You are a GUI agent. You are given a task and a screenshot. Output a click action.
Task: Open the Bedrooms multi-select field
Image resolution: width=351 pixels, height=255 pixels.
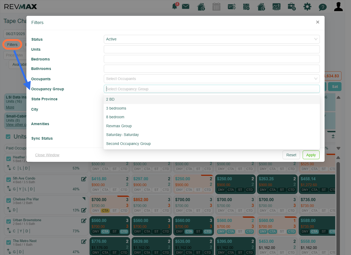[212, 59]
